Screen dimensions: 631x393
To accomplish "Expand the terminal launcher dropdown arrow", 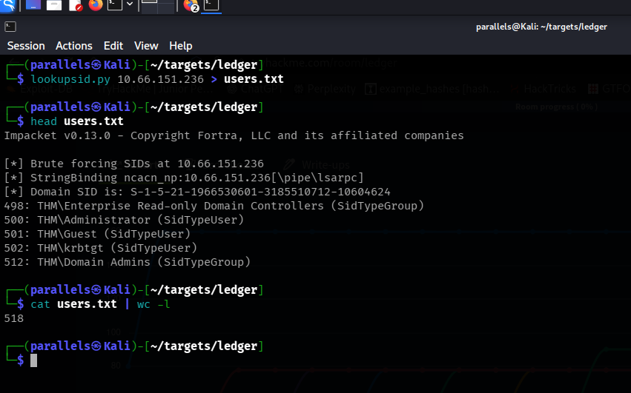I will coord(130,6).
